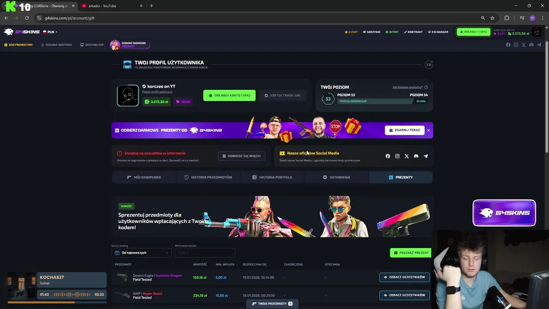
Task: Go back in the browser
Action: point(6,18)
